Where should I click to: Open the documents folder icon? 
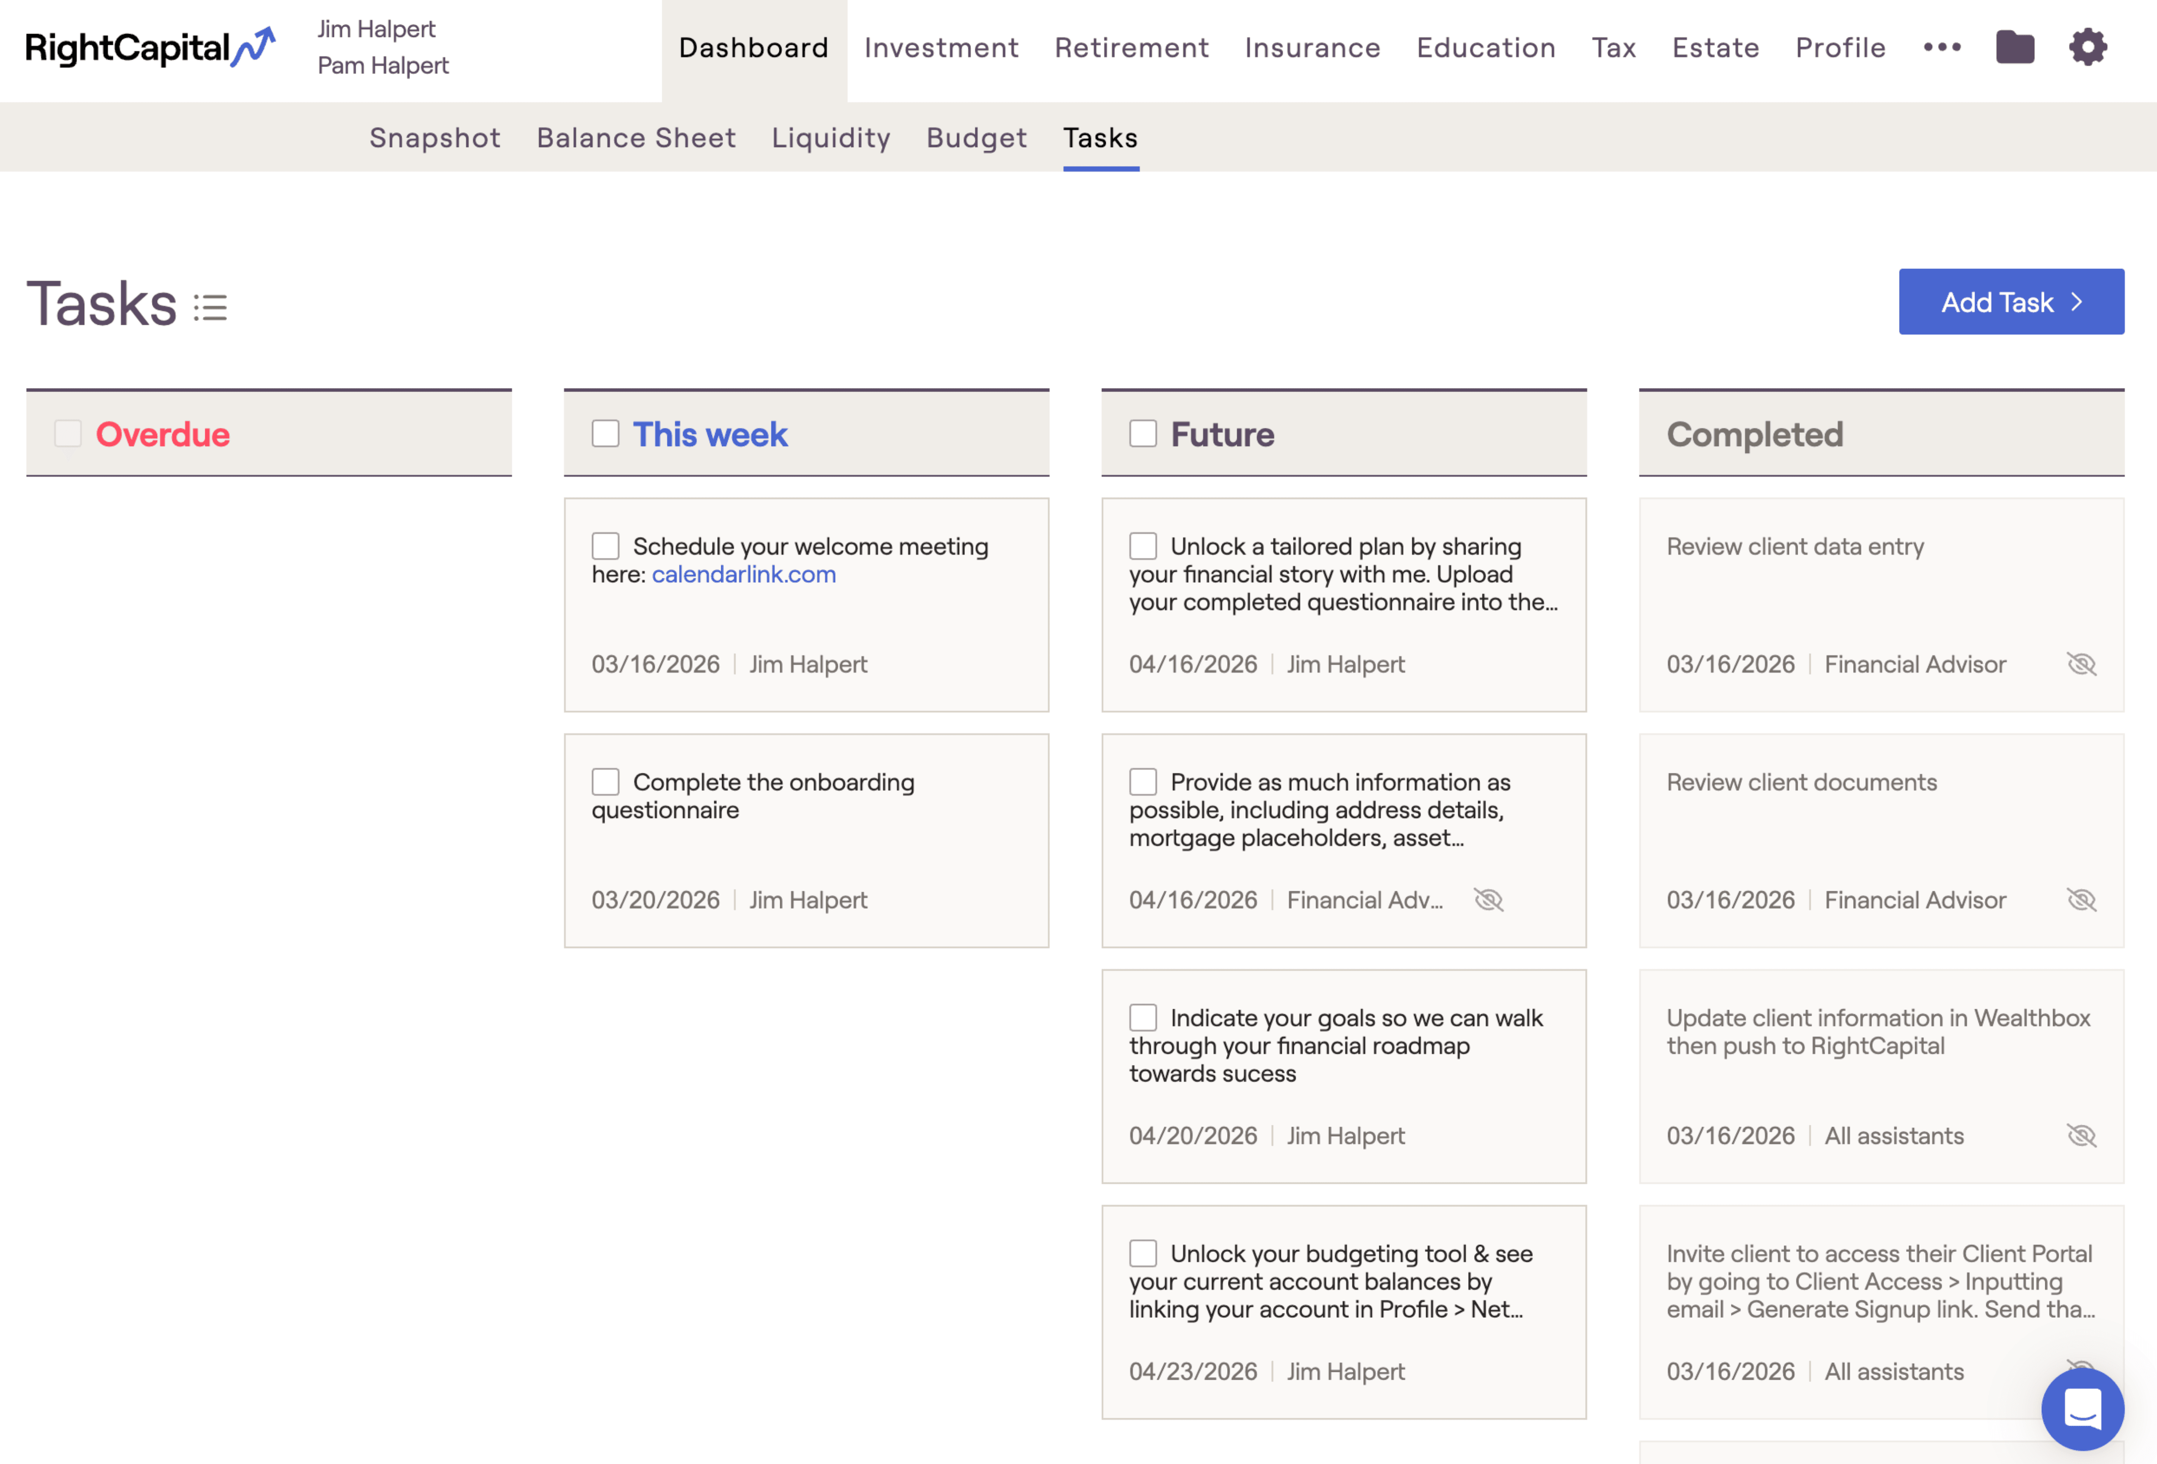pos(2015,46)
